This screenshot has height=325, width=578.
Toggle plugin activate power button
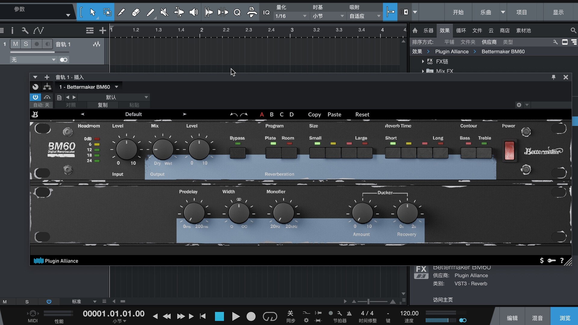pos(35,97)
